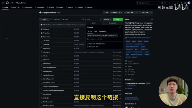Screen dimensions: 192x108
Task: View the 2 Branches link
Action: pyautogui.click(x=55, y=19)
